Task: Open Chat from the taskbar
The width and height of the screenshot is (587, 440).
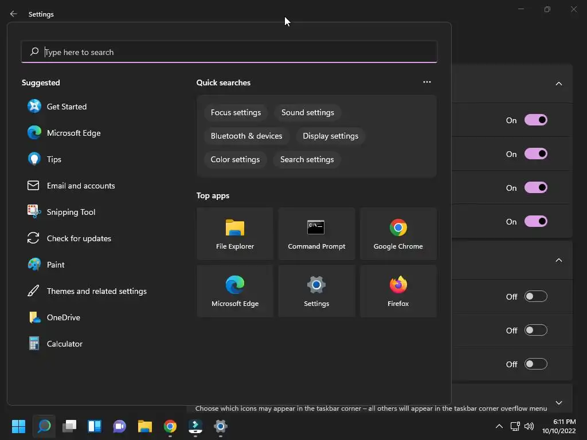Action: [119, 426]
